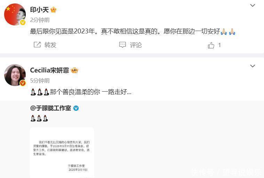Expand options chevron on 印小天's post

[253, 5]
